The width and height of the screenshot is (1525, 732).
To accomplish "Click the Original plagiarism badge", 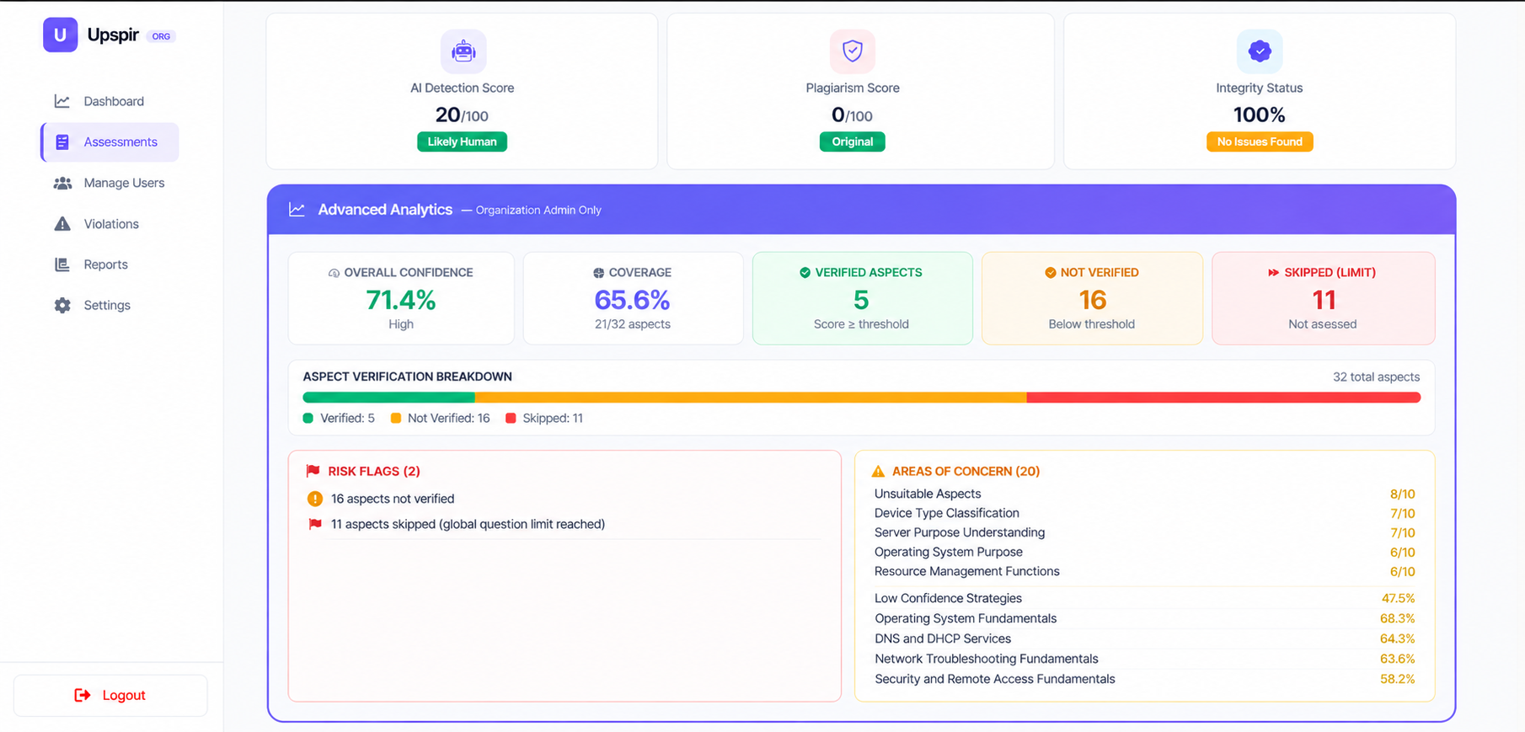I will (x=853, y=142).
